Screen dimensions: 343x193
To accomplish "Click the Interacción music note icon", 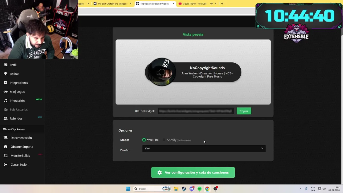I will pos(5,101).
